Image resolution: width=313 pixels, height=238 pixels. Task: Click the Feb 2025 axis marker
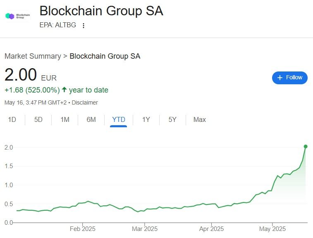[x=83, y=228]
